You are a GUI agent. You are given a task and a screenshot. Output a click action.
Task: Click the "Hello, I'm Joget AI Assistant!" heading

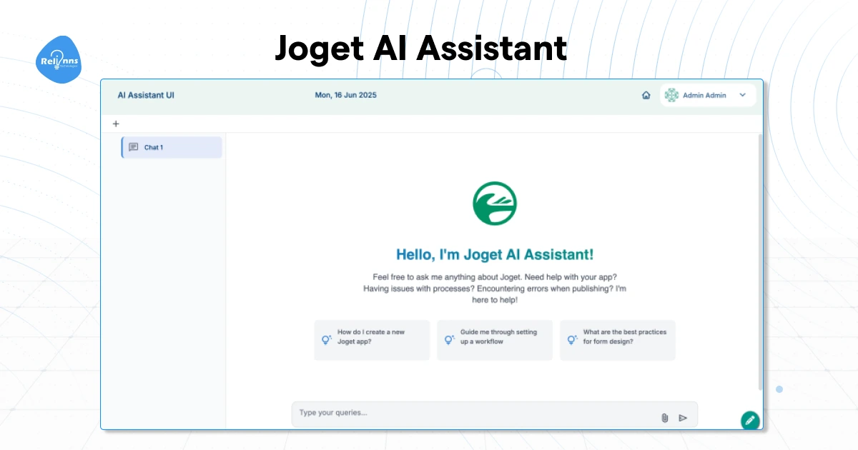(495, 254)
